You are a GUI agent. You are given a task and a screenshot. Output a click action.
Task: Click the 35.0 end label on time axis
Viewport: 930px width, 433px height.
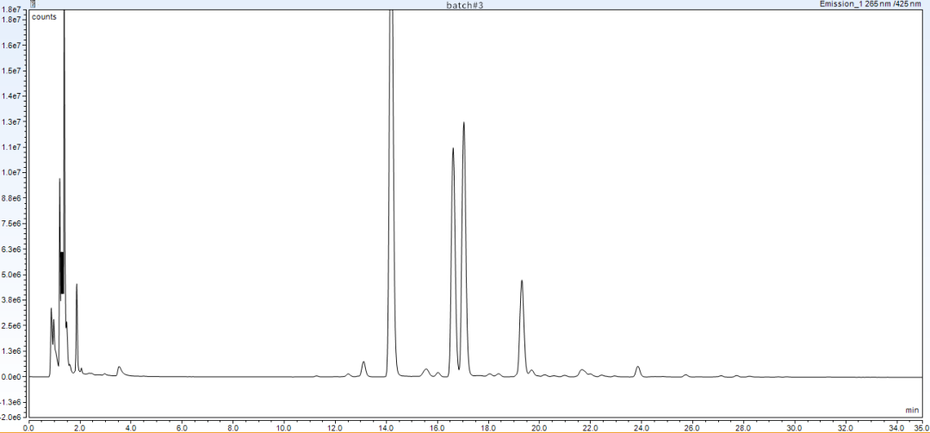point(919,427)
